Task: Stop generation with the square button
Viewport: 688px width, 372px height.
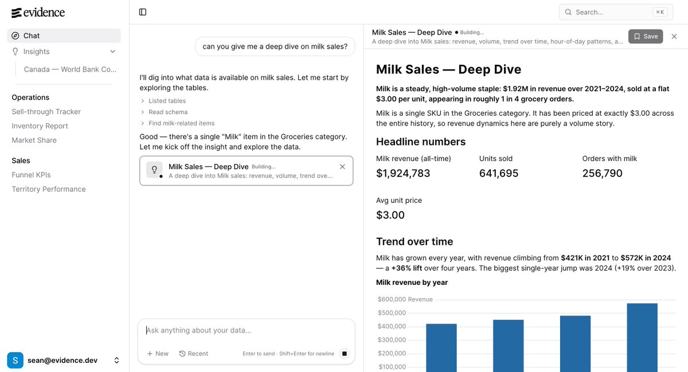Action: [x=344, y=354]
